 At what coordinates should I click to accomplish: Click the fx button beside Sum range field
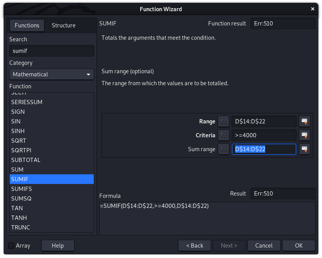click(224, 149)
